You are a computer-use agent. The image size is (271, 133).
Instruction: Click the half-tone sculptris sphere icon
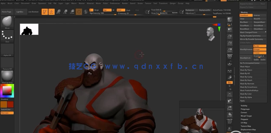(85, 12)
